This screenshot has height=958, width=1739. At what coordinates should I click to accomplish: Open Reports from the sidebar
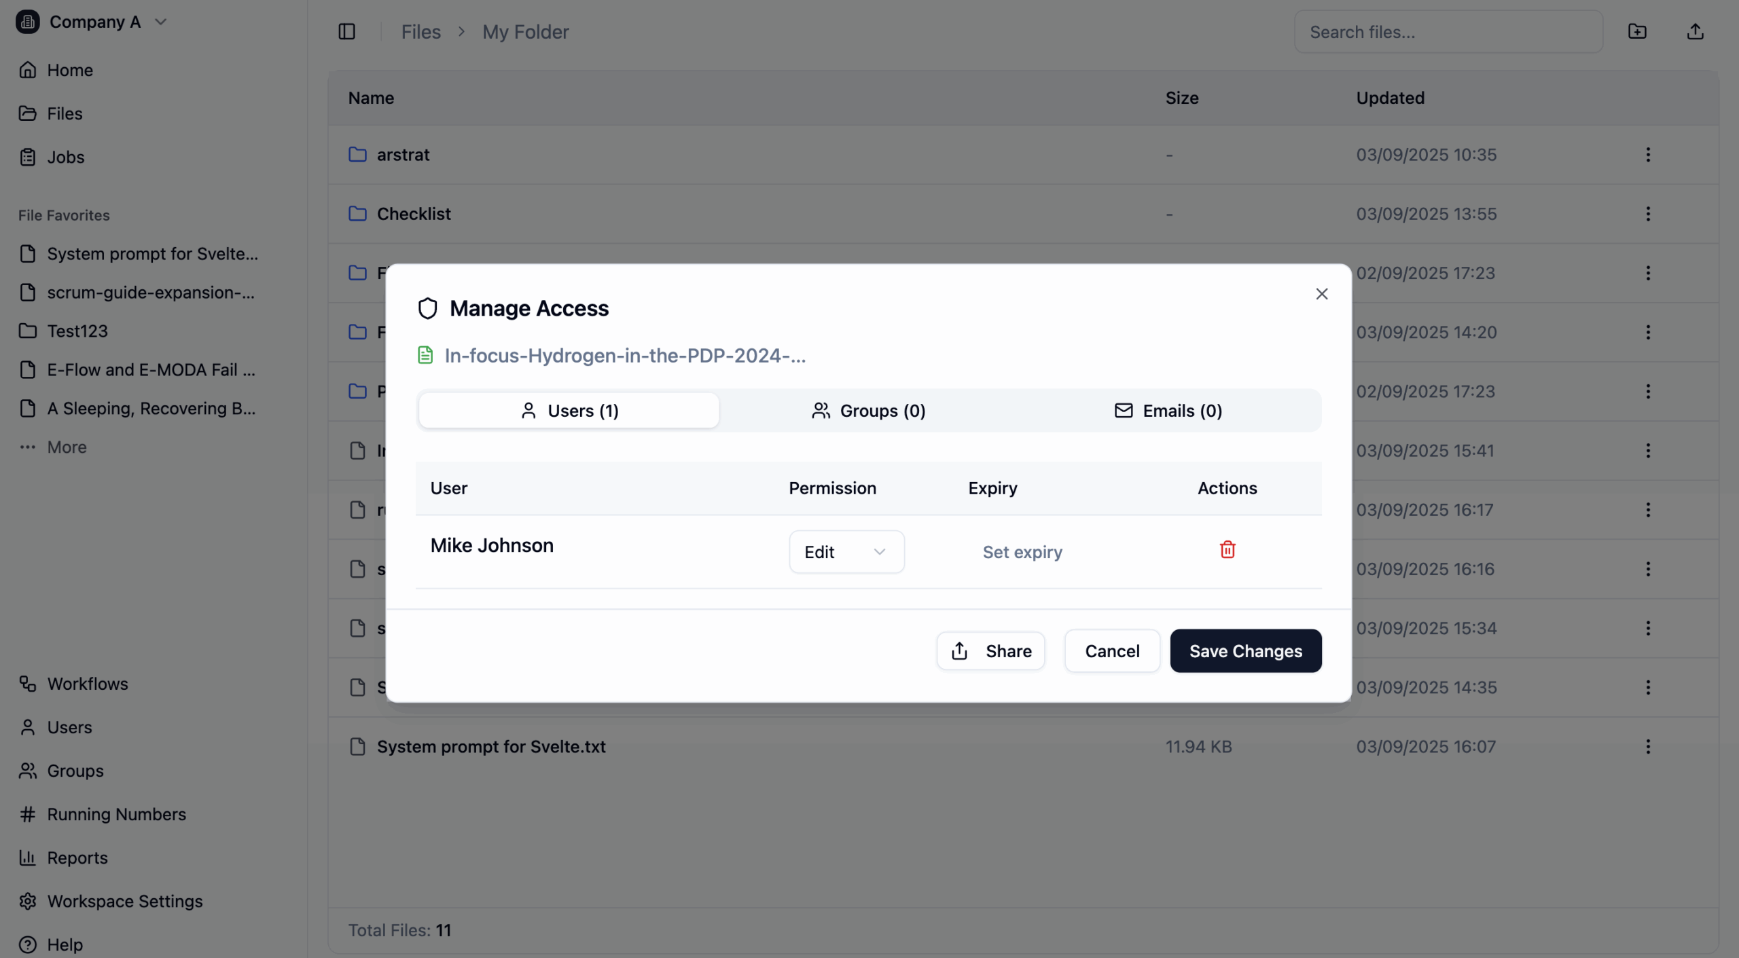[77, 858]
